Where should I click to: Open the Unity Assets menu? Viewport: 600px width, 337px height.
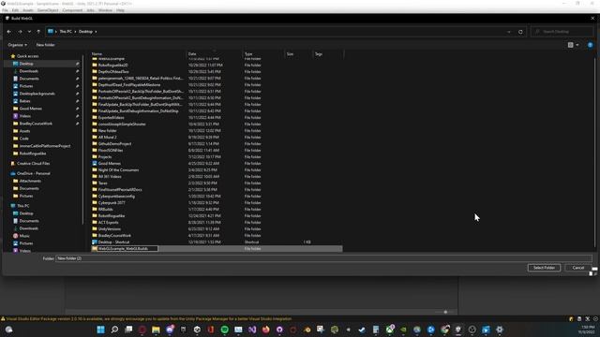(28, 10)
